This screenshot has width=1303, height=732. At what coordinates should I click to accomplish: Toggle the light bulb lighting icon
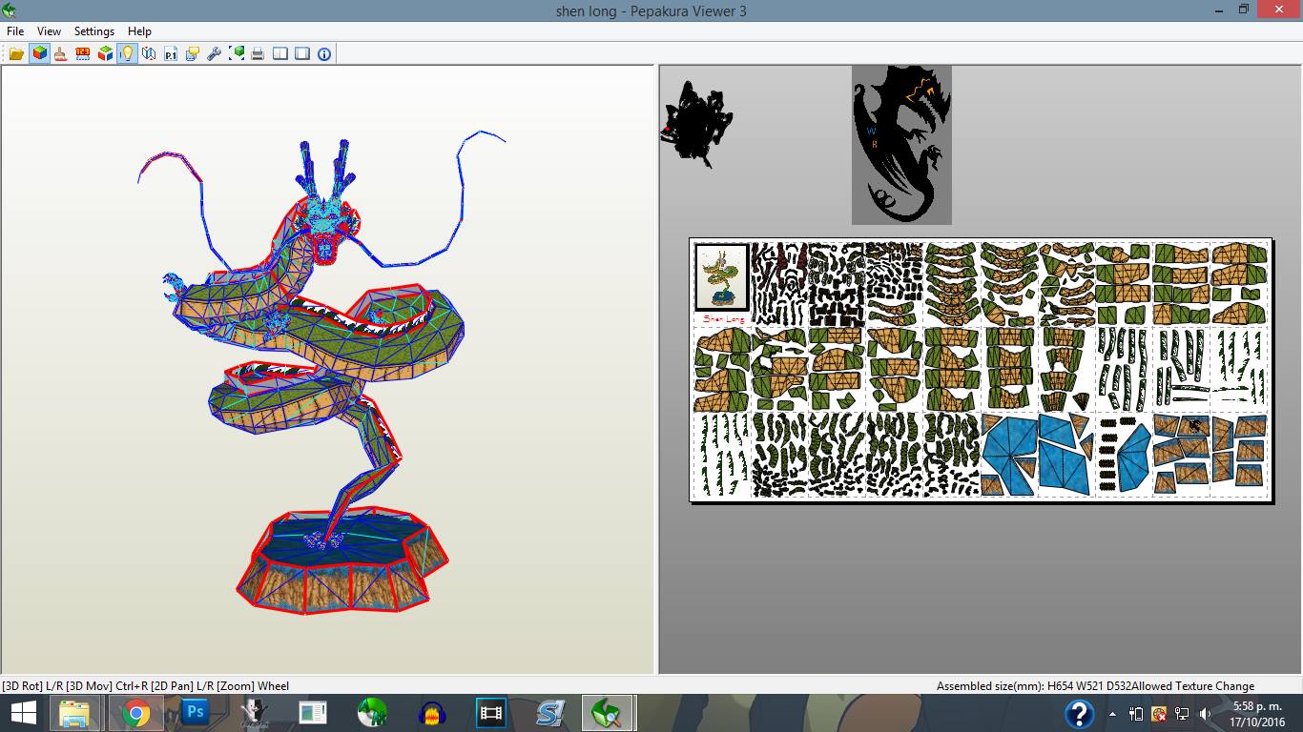127,53
